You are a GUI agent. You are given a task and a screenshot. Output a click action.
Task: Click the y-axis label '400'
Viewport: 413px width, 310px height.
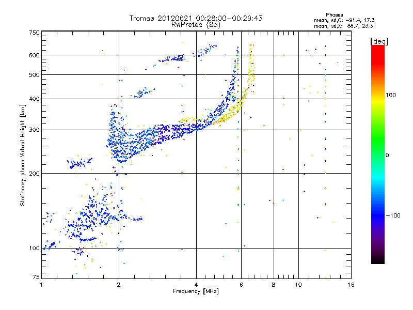point(34,99)
